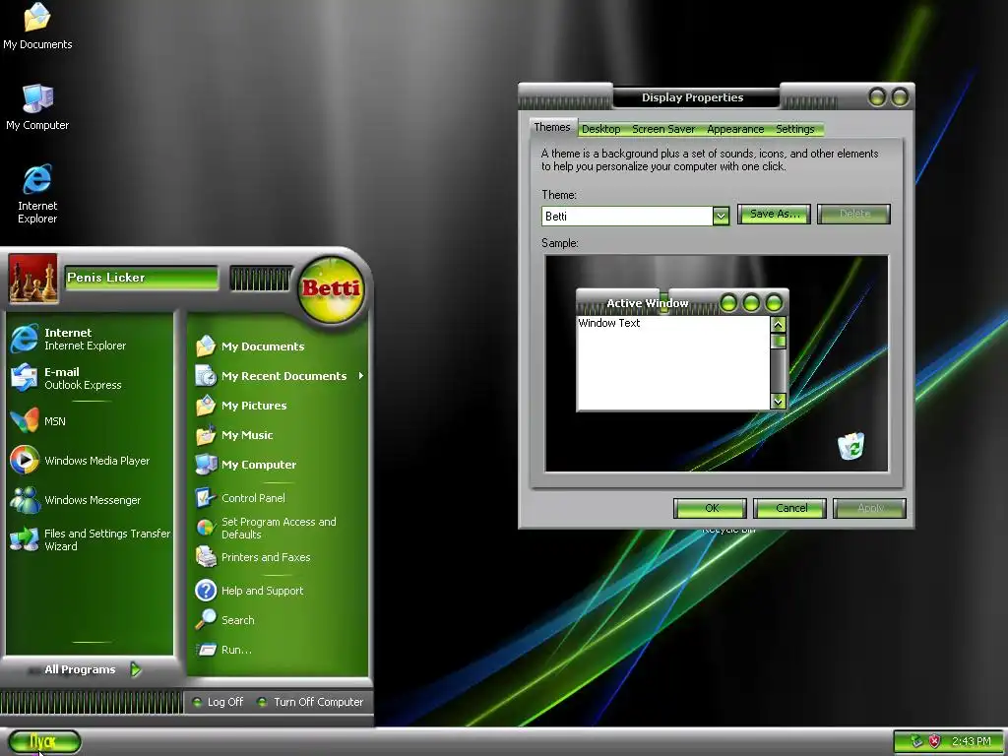Click the sample window scrollbar down arrow
Screen dimensions: 1008x756
(778, 402)
